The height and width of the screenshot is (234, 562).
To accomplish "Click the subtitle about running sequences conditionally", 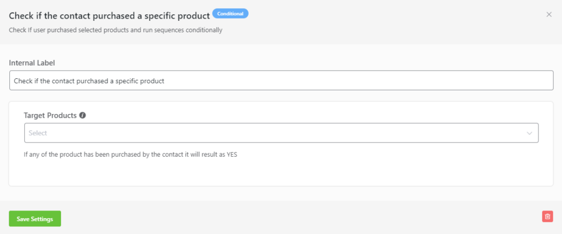I will coord(116,30).
